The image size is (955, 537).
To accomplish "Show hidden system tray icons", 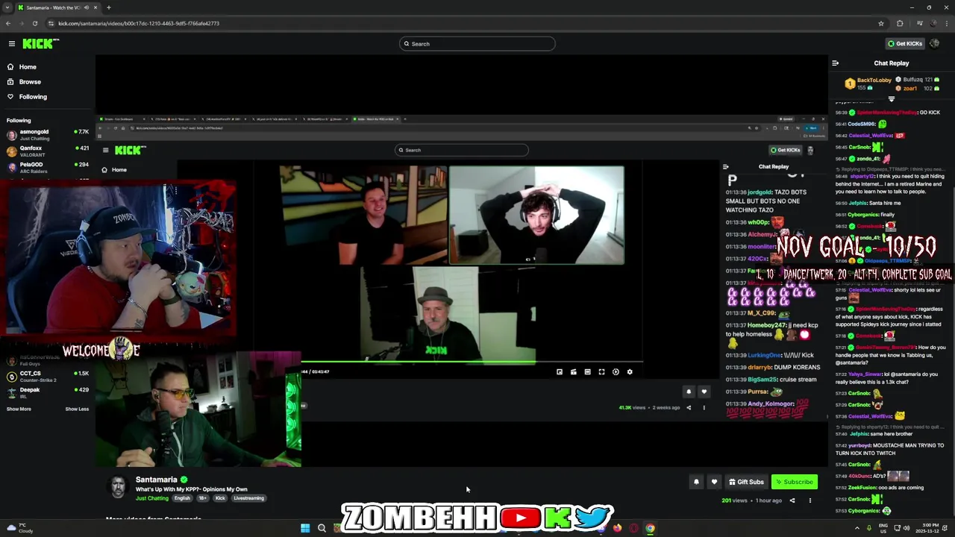I will (857, 528).
